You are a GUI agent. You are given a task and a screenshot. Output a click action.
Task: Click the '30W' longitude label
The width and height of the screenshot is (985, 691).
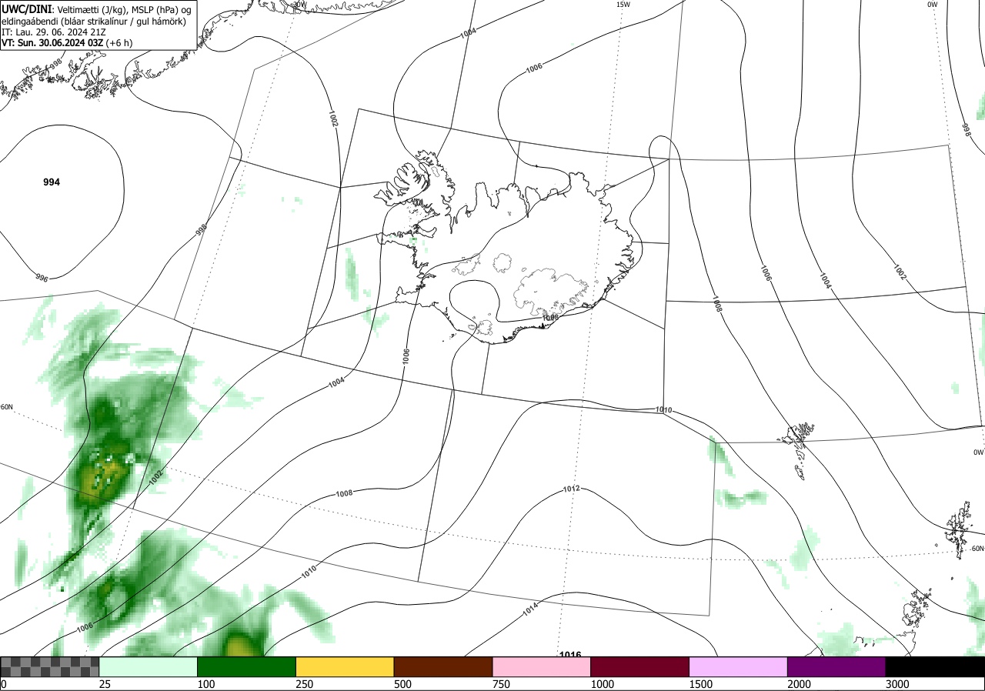(299, 5)
